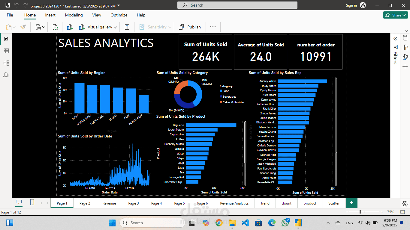The width and height of the screenshot is (410, 230).
Task: Open the more options ellipsis in ribbon
Action: (x=213, y=27)
